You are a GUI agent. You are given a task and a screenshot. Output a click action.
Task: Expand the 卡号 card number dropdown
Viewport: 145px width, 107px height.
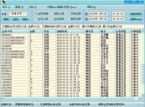coord(28,14)
